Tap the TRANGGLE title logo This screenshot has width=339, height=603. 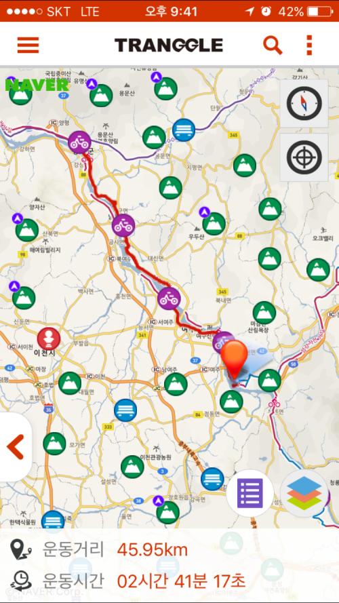[169, 45]
